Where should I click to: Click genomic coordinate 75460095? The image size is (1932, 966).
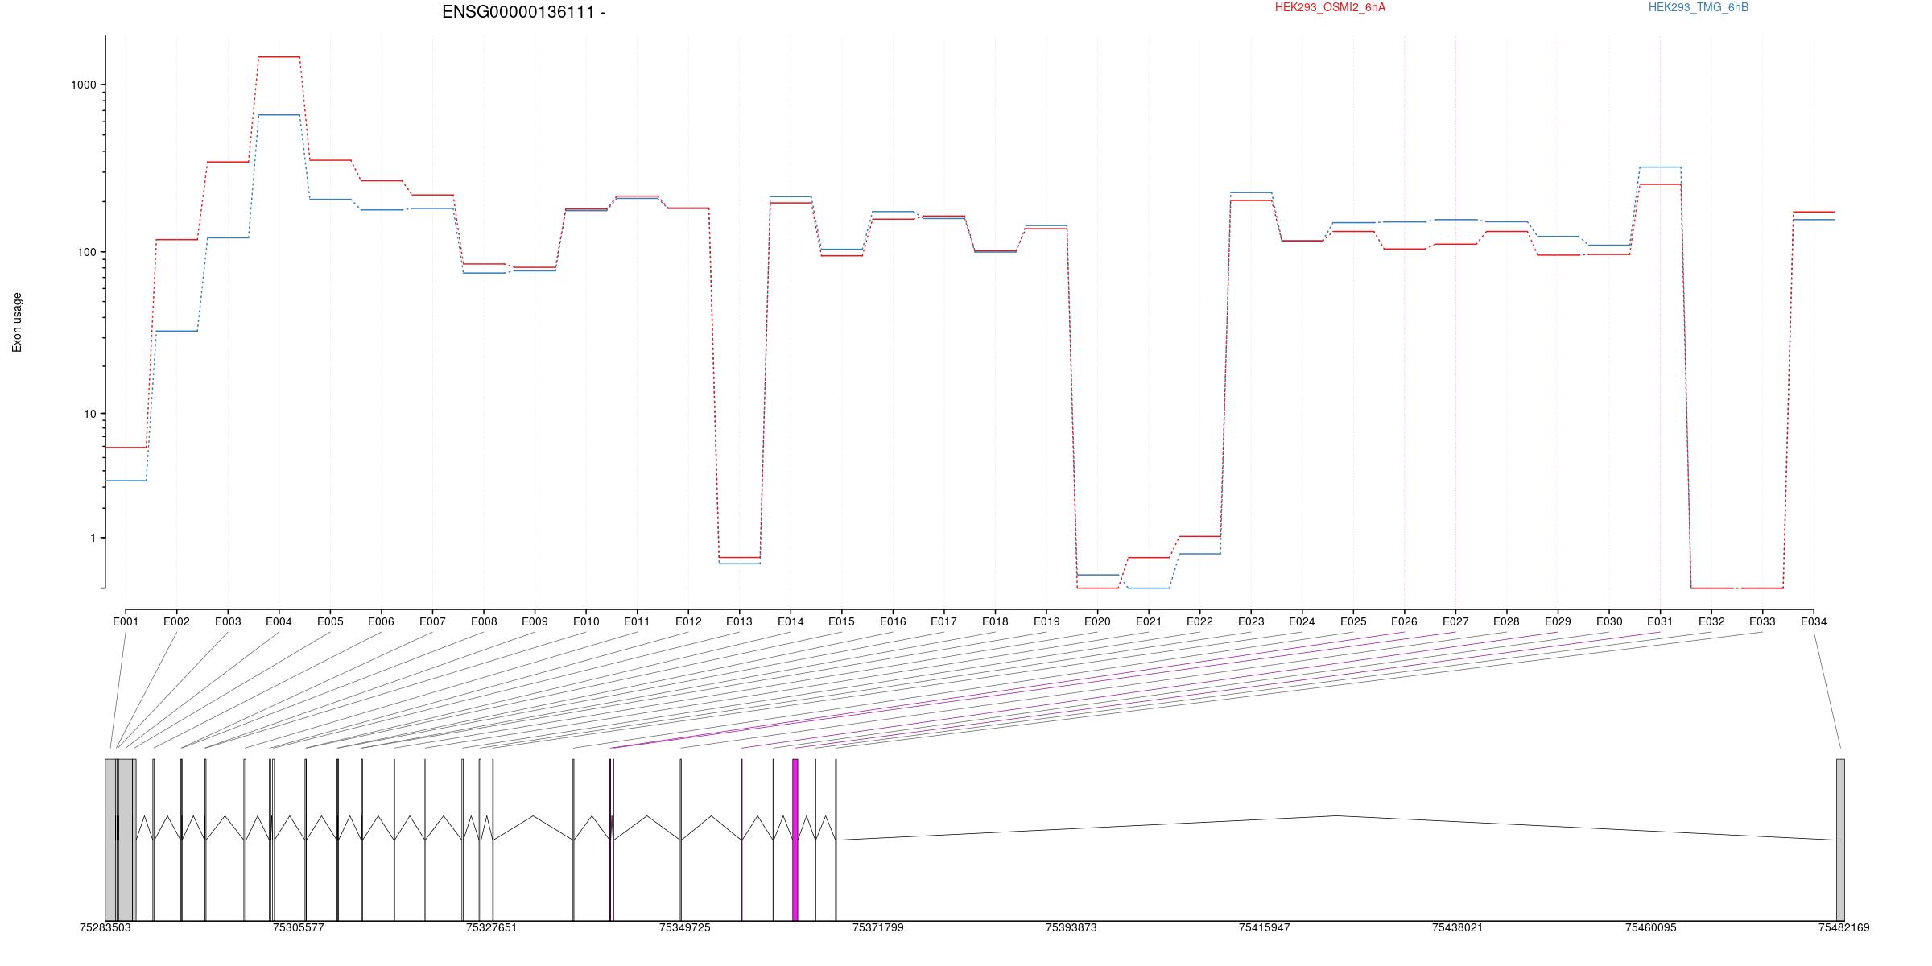1651,927
